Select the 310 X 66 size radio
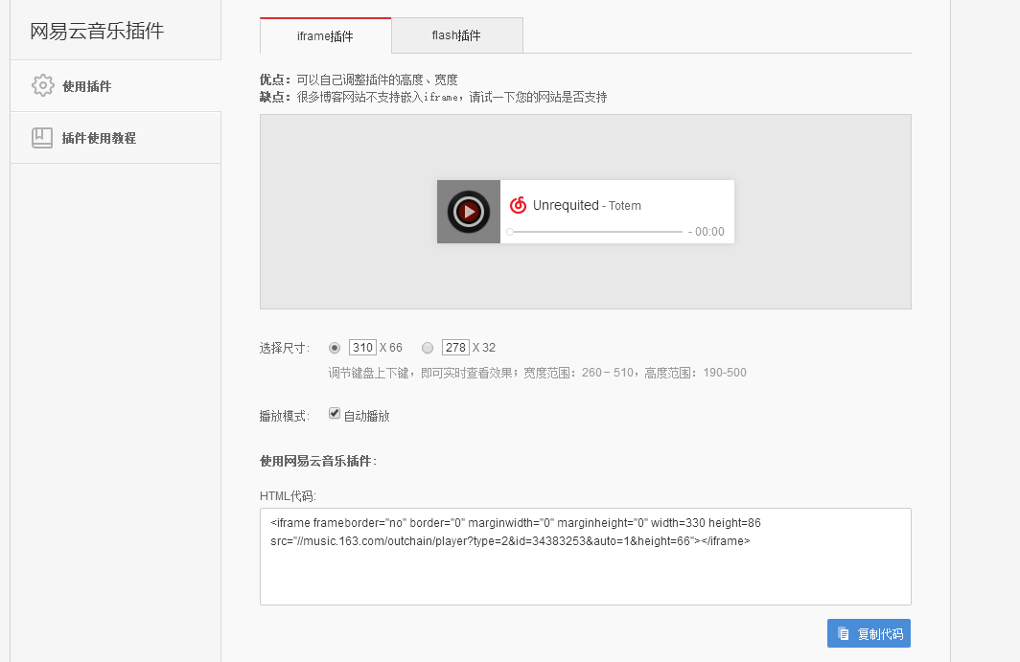The width and height of the screenshot is (1020, 662). pos(335,348)
